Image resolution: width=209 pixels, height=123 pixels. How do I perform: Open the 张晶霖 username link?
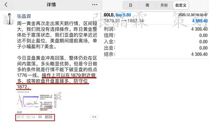(x=24, y=16)
